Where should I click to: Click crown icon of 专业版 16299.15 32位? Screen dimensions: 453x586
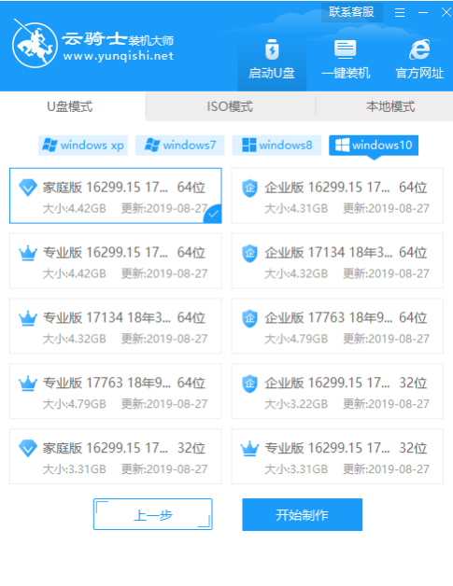249,448
